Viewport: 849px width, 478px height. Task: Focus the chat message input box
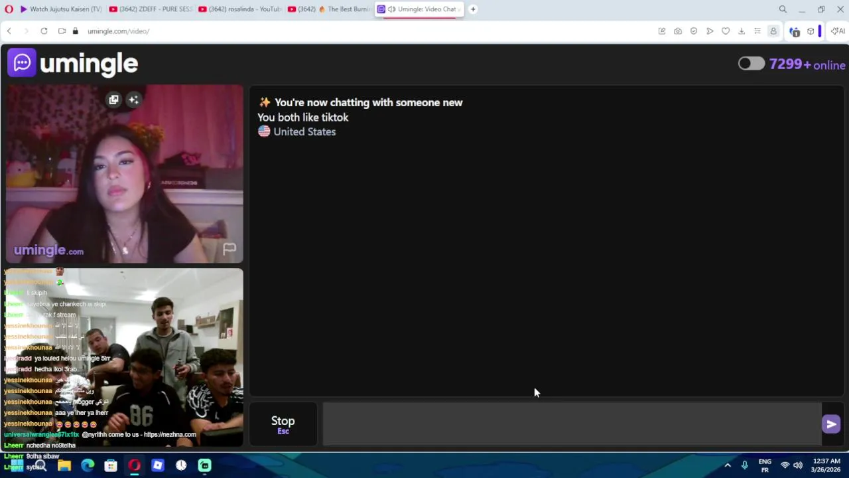click(x=572, y=424)
